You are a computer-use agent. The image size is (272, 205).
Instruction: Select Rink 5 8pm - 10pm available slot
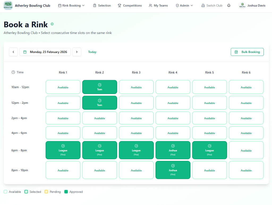coord(210,170)
